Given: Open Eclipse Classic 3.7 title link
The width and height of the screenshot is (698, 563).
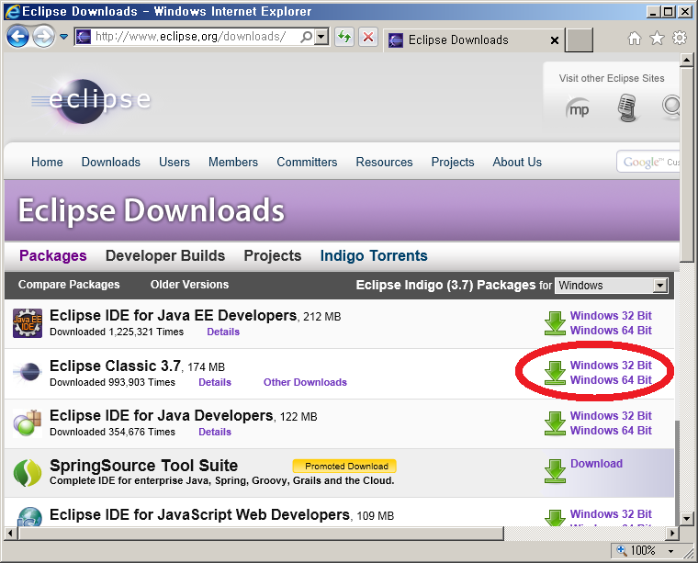Looking at the screenshot, I should 115,366.
